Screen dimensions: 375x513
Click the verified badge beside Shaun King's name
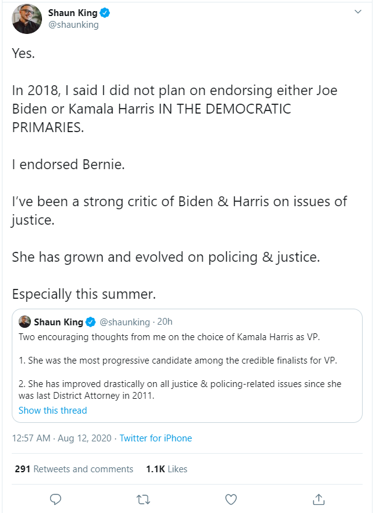(x=106, y=13)
